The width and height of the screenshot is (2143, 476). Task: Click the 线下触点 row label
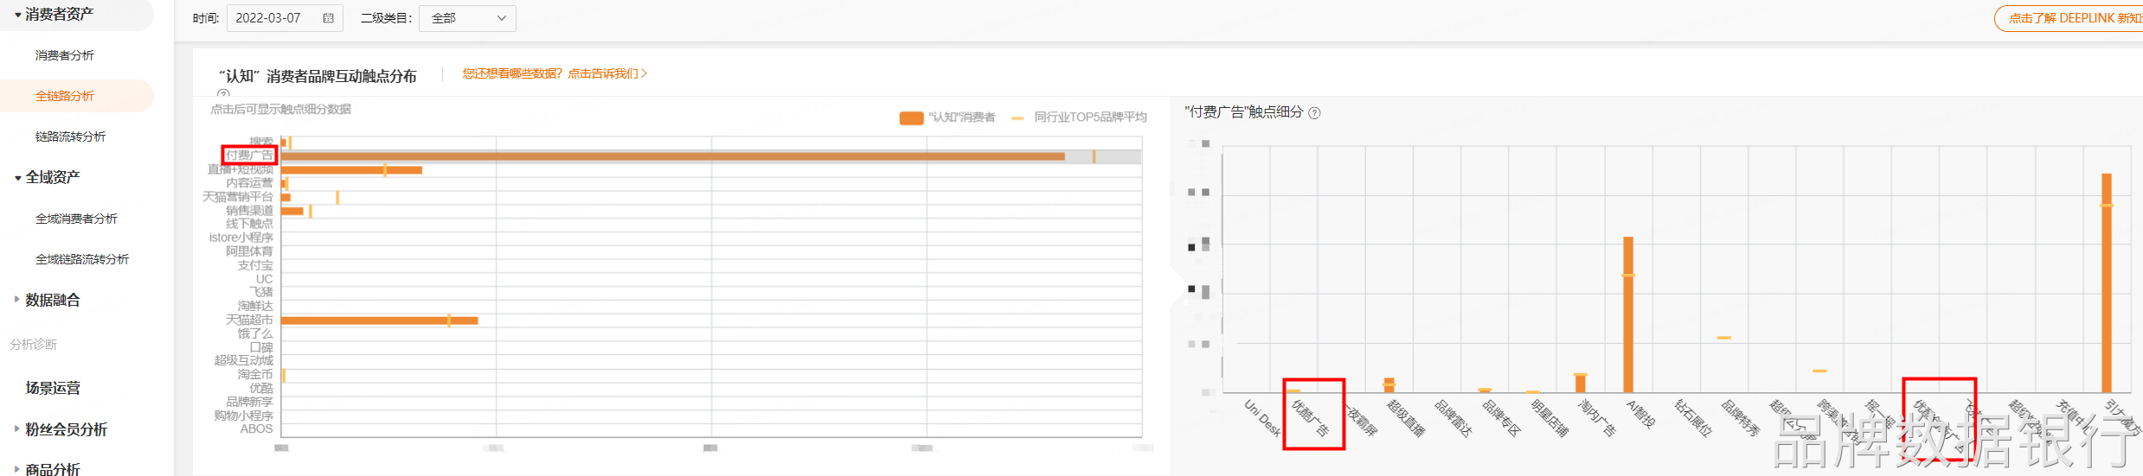[249, 224]
